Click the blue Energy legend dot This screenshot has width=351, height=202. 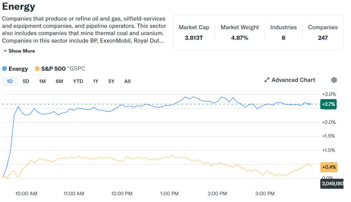coord(4,69)
